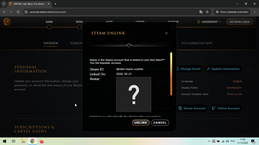
Task: Switch to the PTS CHARACTER COPY tab
Action: click(197, 43)
